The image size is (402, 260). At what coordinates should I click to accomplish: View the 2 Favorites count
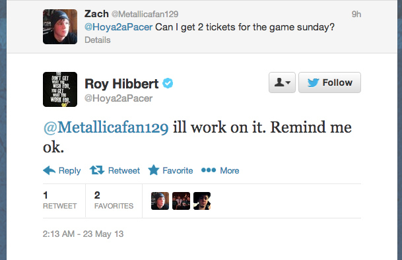coord(114,201)
